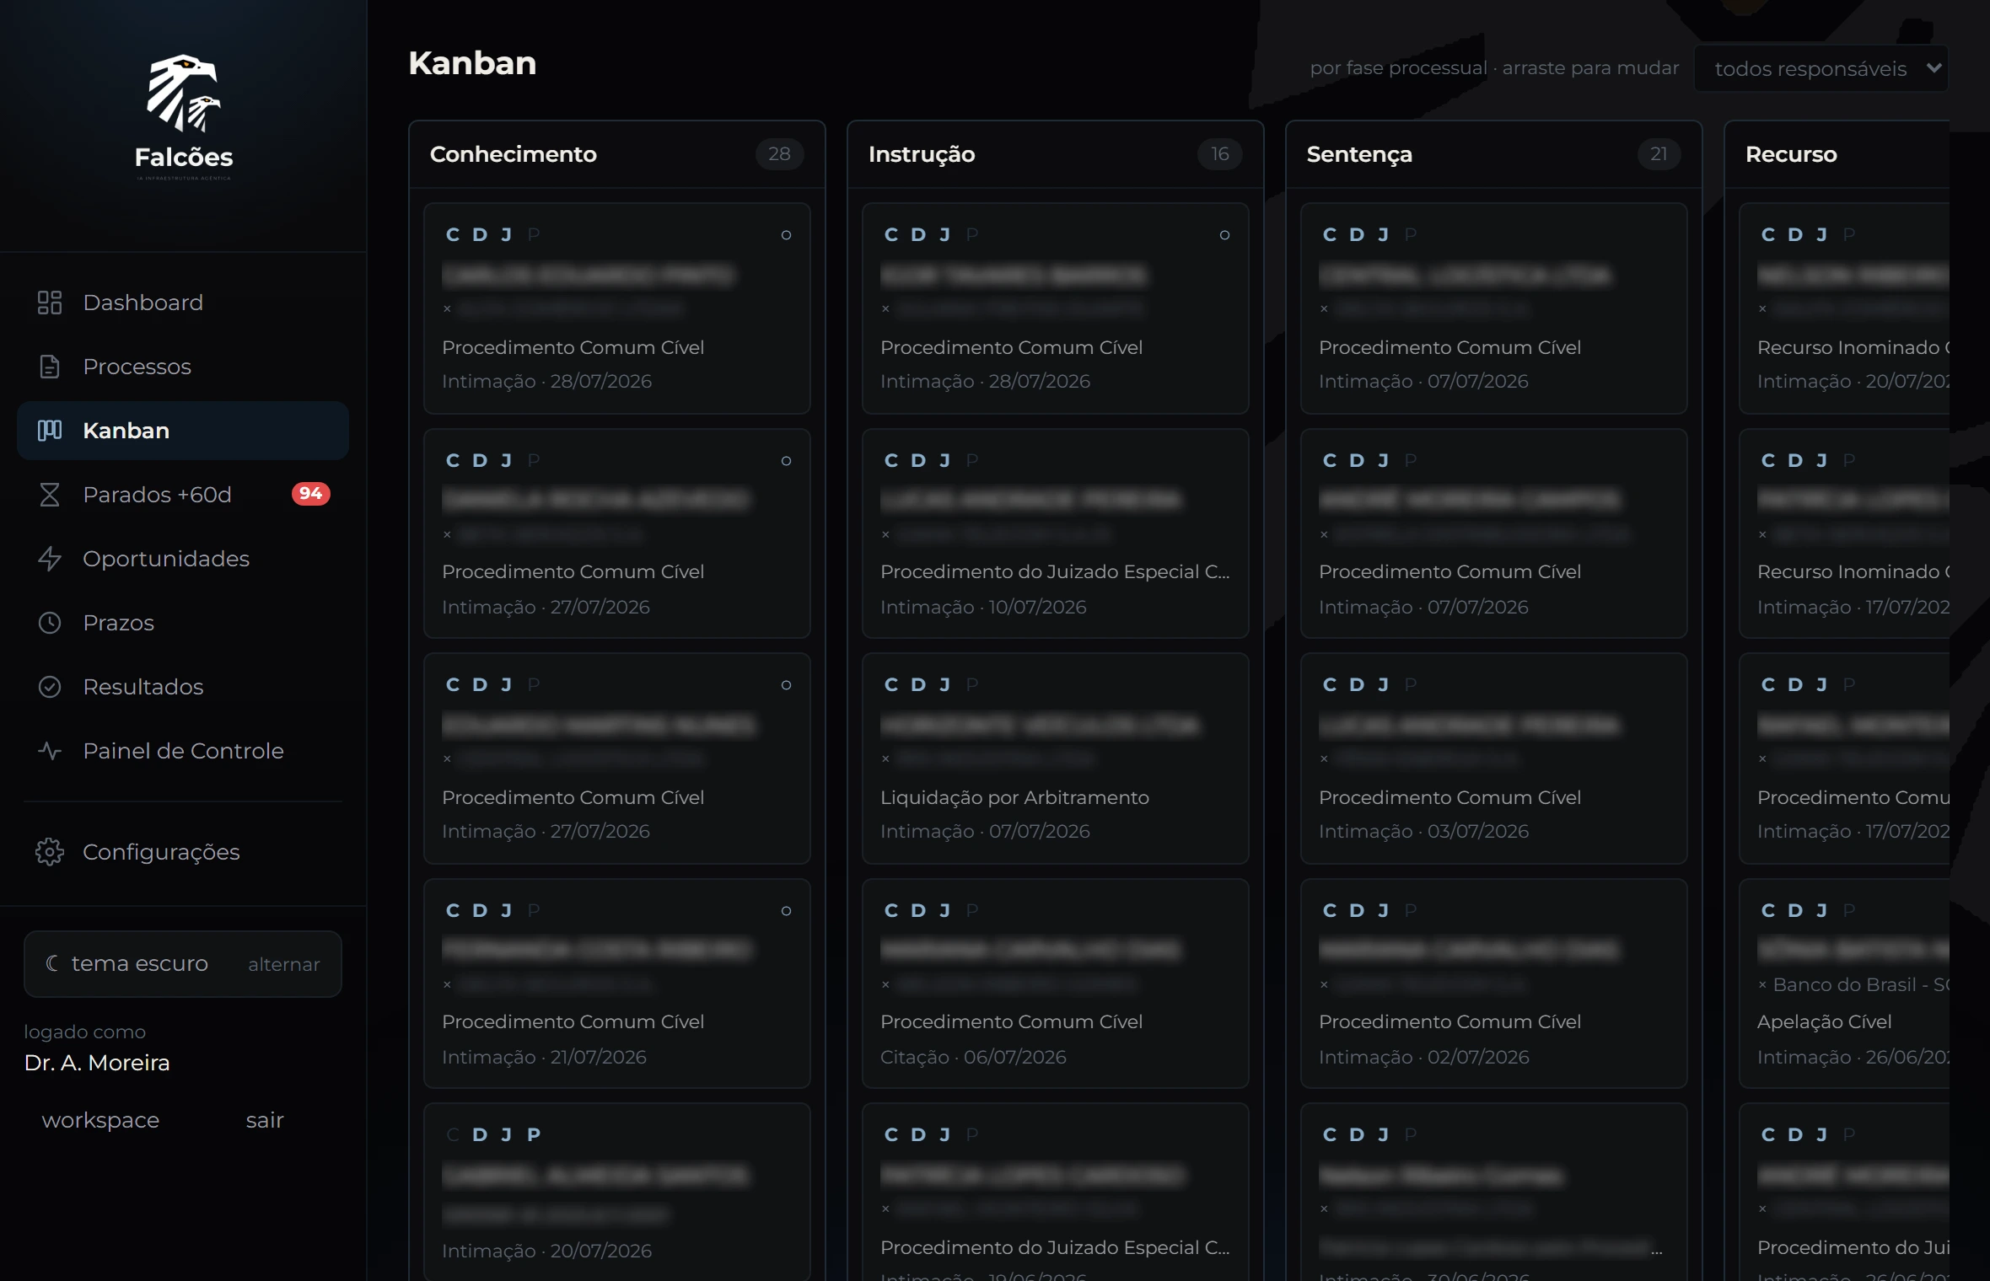
Task: Open Sentença card Intimação 03/07/2026
Action: [1494, 758]
